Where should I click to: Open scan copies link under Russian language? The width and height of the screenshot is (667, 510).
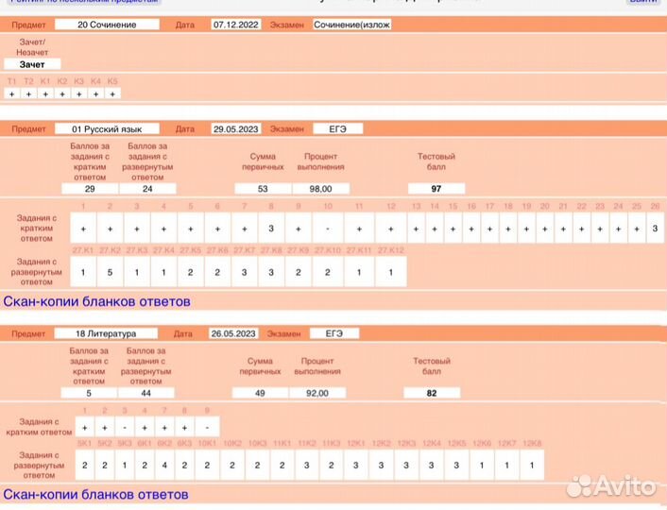[x=96, y=301]
